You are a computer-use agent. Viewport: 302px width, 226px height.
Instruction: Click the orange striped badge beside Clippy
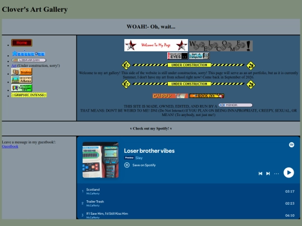tap(207, 96)
